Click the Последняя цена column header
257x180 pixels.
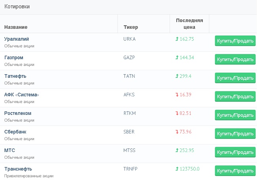[189, 24]
